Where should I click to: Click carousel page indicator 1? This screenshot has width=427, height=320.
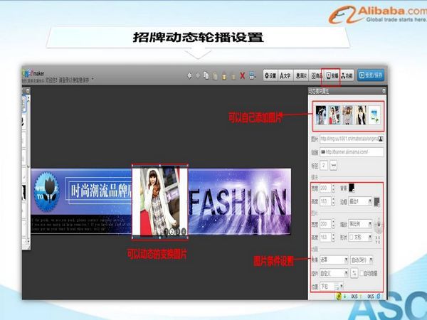(x=167, y=232)
